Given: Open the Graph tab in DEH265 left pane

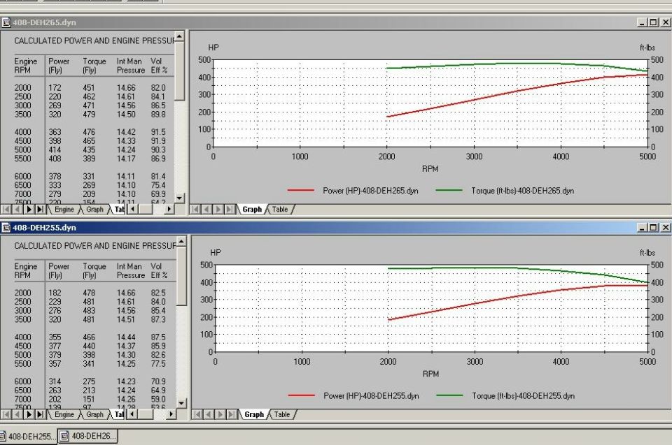Looking at the screenshot, I should [94, 210].
